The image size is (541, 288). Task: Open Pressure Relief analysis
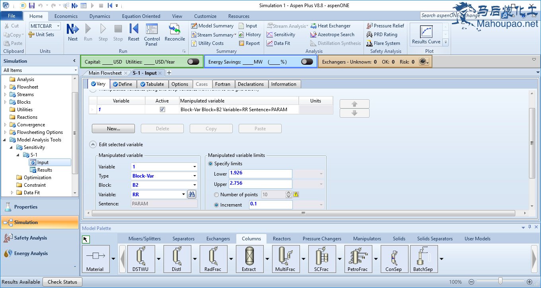pyautogui.click(x=385, y=26)
